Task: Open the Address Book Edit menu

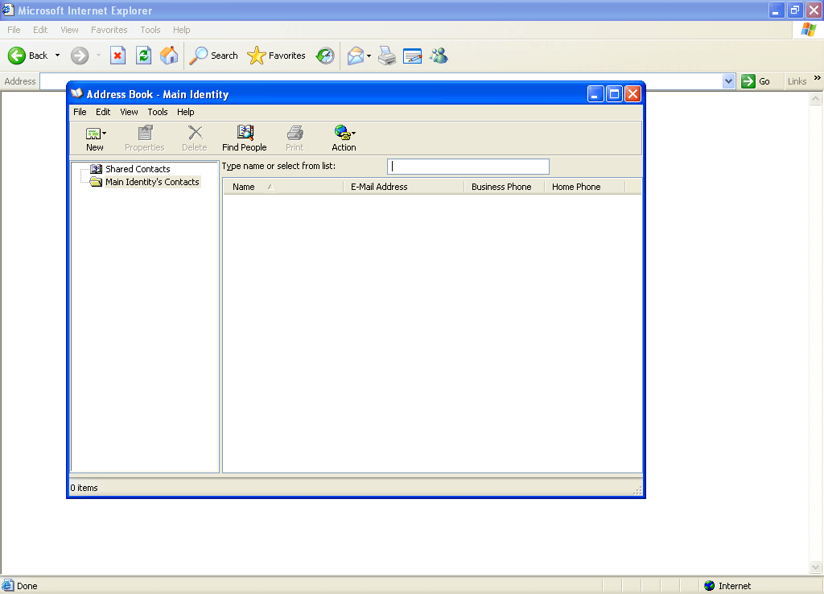Action: [x=103, y=112]
